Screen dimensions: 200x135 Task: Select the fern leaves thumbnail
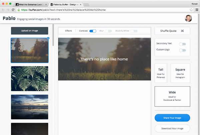coord(30,78)
